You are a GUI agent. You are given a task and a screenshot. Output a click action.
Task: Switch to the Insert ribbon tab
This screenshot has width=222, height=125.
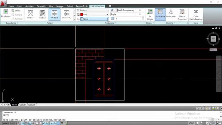20,6
